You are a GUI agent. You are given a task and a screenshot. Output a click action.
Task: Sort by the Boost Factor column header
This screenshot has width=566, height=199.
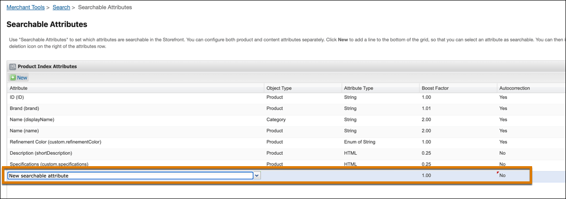435,88
